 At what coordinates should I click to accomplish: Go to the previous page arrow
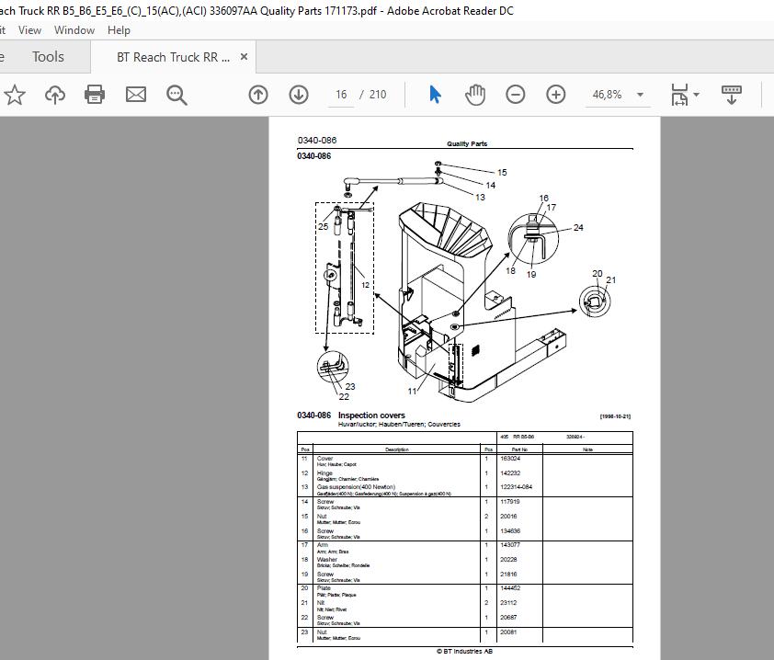tap(258, 95)
